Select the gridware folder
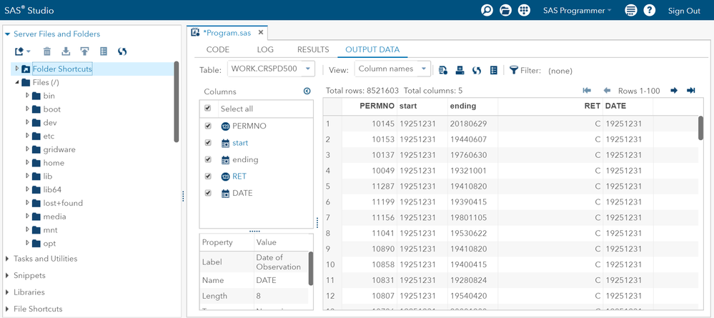This screenshot has width=714, height=318. 59,149
